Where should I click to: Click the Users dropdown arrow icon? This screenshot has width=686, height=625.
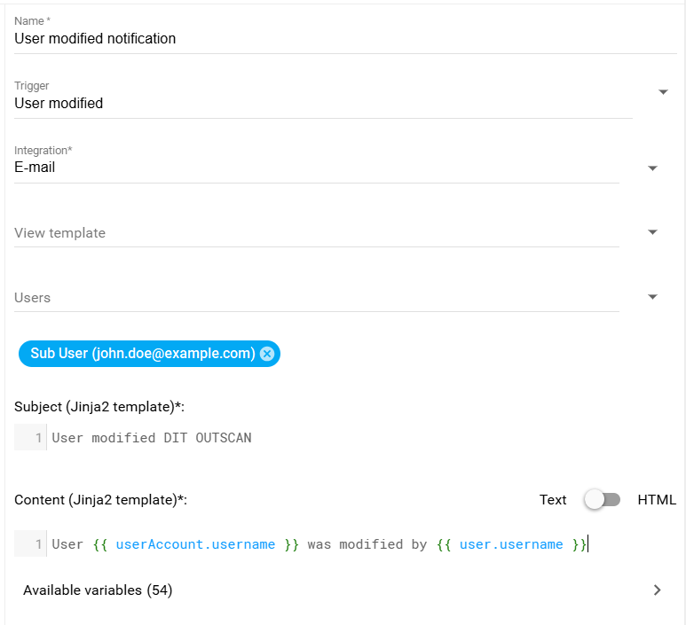tap(652, 297)
